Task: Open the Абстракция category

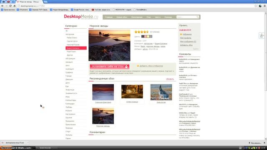Action: pyautogui.click(x=71, y=58)
